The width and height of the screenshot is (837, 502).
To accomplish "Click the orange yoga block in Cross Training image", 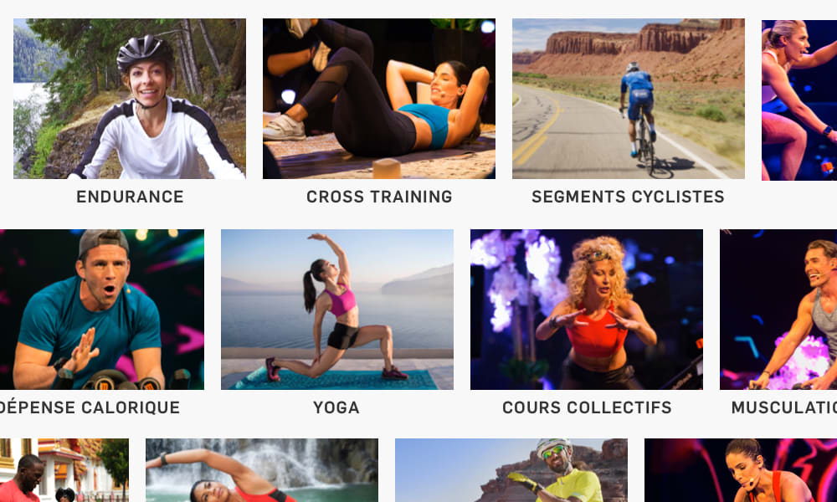I will coord(387,168).
